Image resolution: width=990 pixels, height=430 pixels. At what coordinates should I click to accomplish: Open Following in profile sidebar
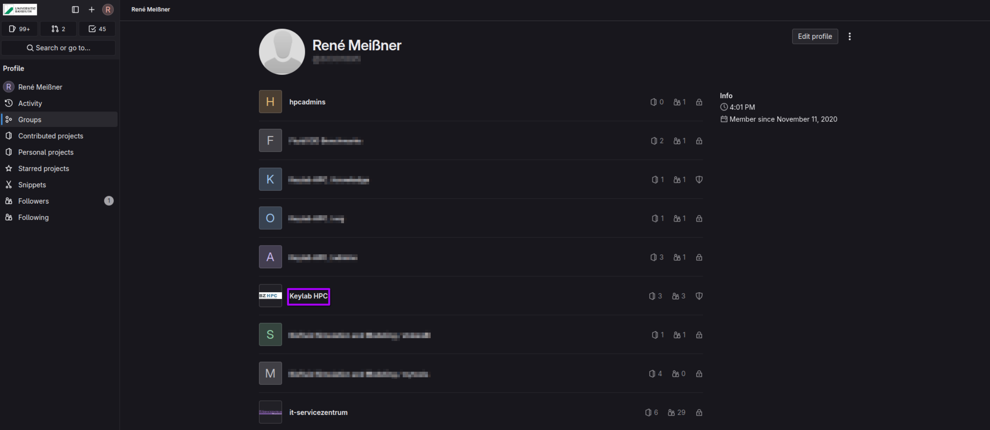point(60,217)
